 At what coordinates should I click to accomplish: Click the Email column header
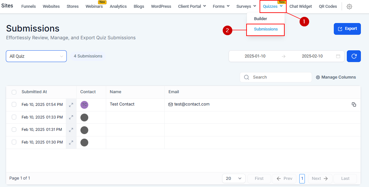point(174,92)
